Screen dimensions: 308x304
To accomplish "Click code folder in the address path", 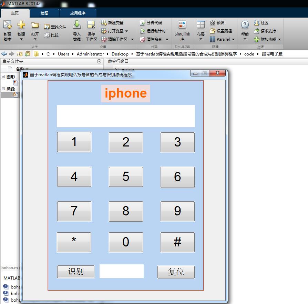I will (x=249, y=54).
